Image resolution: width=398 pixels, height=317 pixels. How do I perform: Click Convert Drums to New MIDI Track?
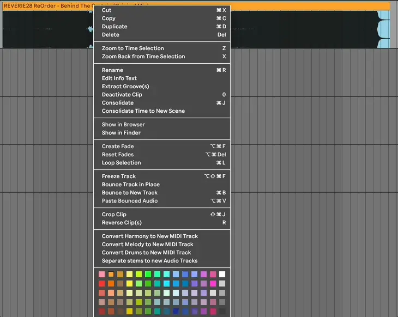pos(162,252)
